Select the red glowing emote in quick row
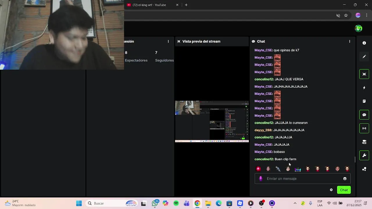 [x=258, y=169]
